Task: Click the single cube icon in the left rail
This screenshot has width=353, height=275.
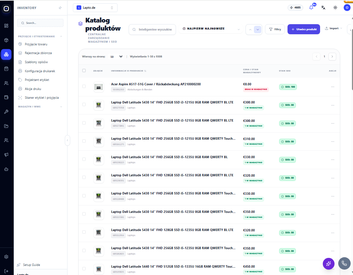Action: [x=6, y=40]
